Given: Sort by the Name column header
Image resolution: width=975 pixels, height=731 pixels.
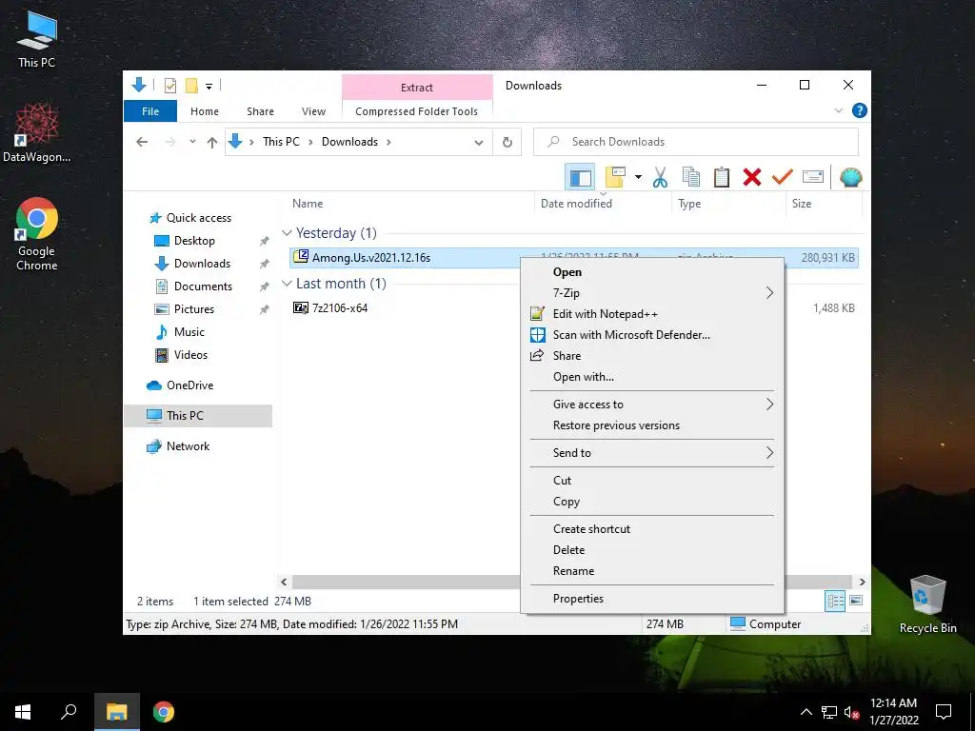Looking at the screenshot, I should click(x=308, y=204).
